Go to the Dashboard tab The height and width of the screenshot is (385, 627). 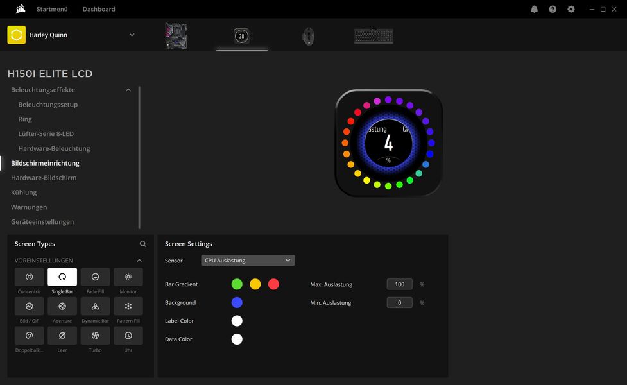99,9
